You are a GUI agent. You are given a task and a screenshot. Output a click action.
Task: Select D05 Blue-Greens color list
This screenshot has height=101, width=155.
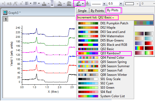coord(105,40)
